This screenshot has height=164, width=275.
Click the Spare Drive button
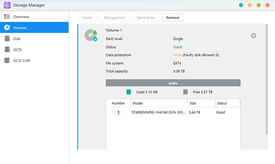[x=146, y=18]
